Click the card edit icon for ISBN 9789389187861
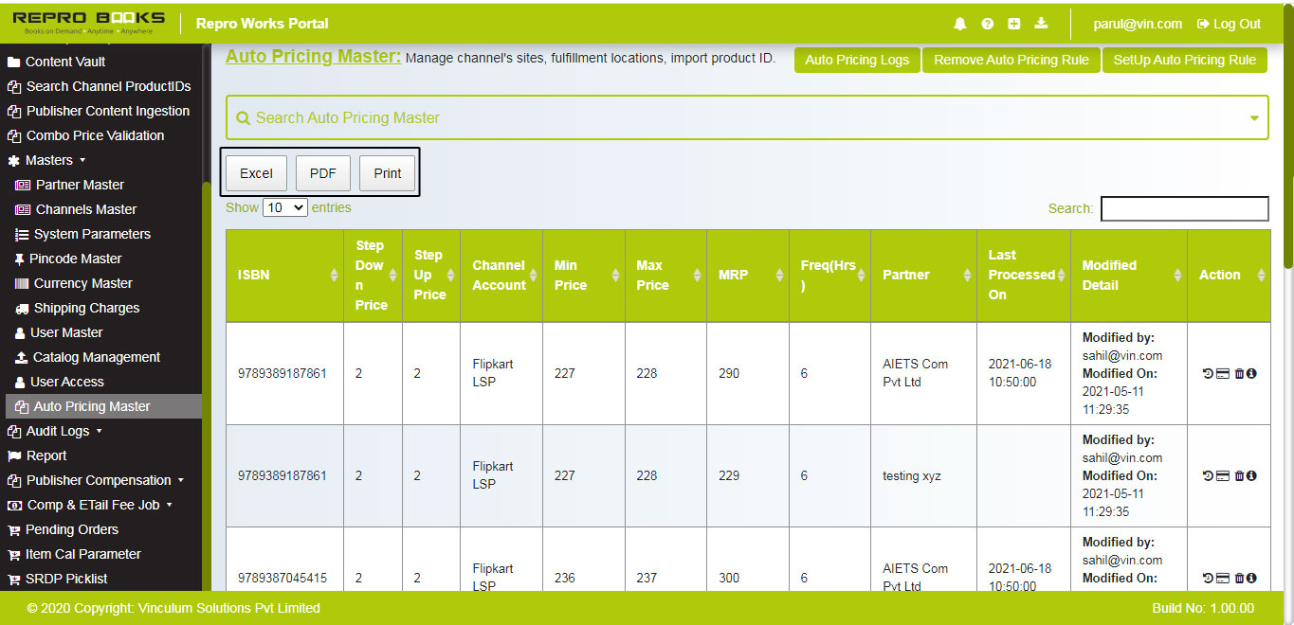Image resolution: width=1294 pixels, height=625 pixels. point(1221,373)
